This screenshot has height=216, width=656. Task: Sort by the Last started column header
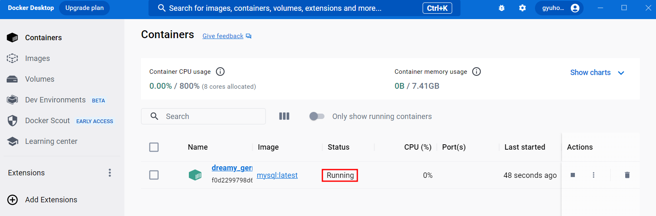click(x=525, y=147)
